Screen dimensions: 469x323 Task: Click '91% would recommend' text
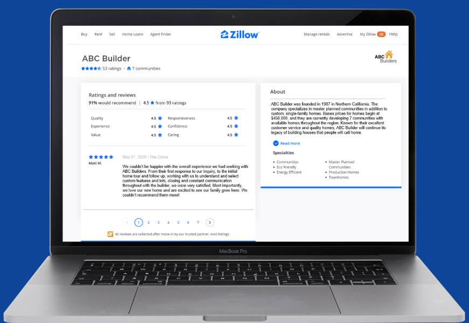[112, 103]
